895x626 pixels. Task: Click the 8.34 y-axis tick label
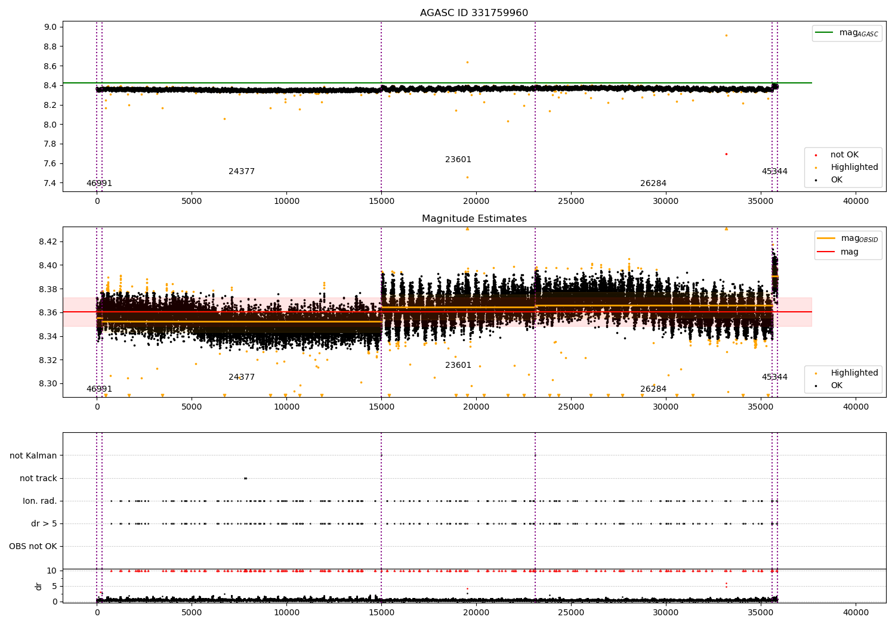pos(48,336)
